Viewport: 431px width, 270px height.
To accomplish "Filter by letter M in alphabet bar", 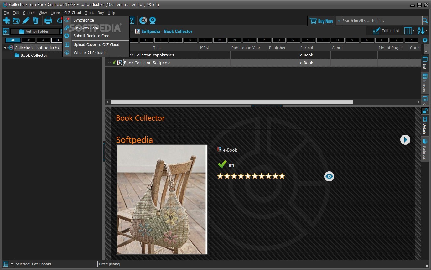I will [x=220, y=40].
